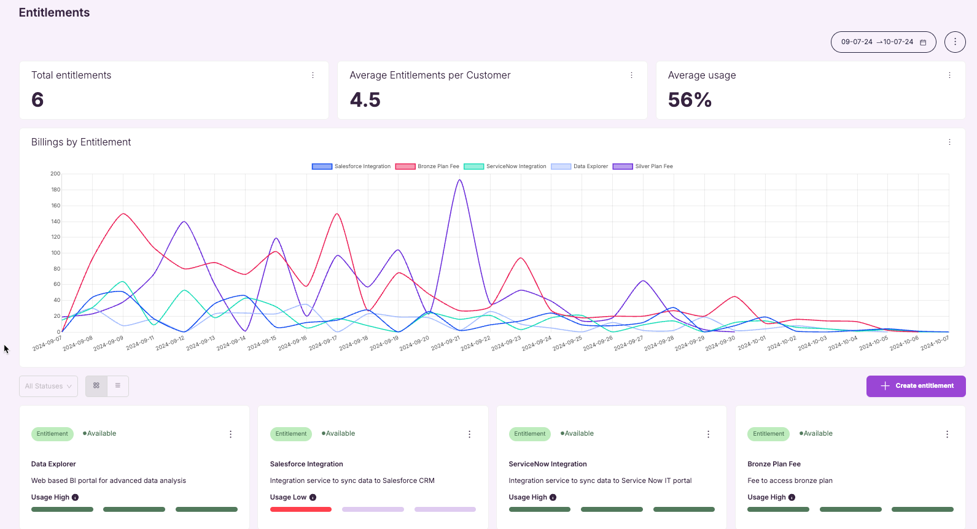Click info icon beside ServiceNow Usage High
The width and height of the screenshot is (977, 529).
553,497
